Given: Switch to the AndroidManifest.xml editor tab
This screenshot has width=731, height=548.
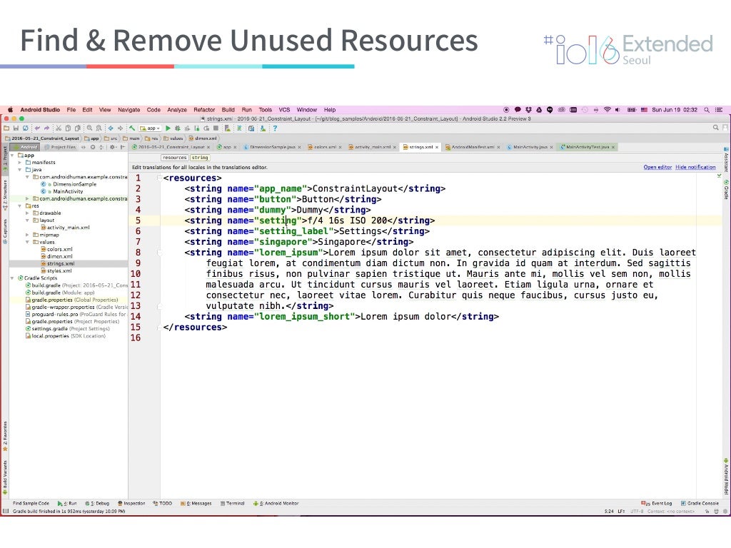Looking at the screenshot, I should (x=473, y=147).
